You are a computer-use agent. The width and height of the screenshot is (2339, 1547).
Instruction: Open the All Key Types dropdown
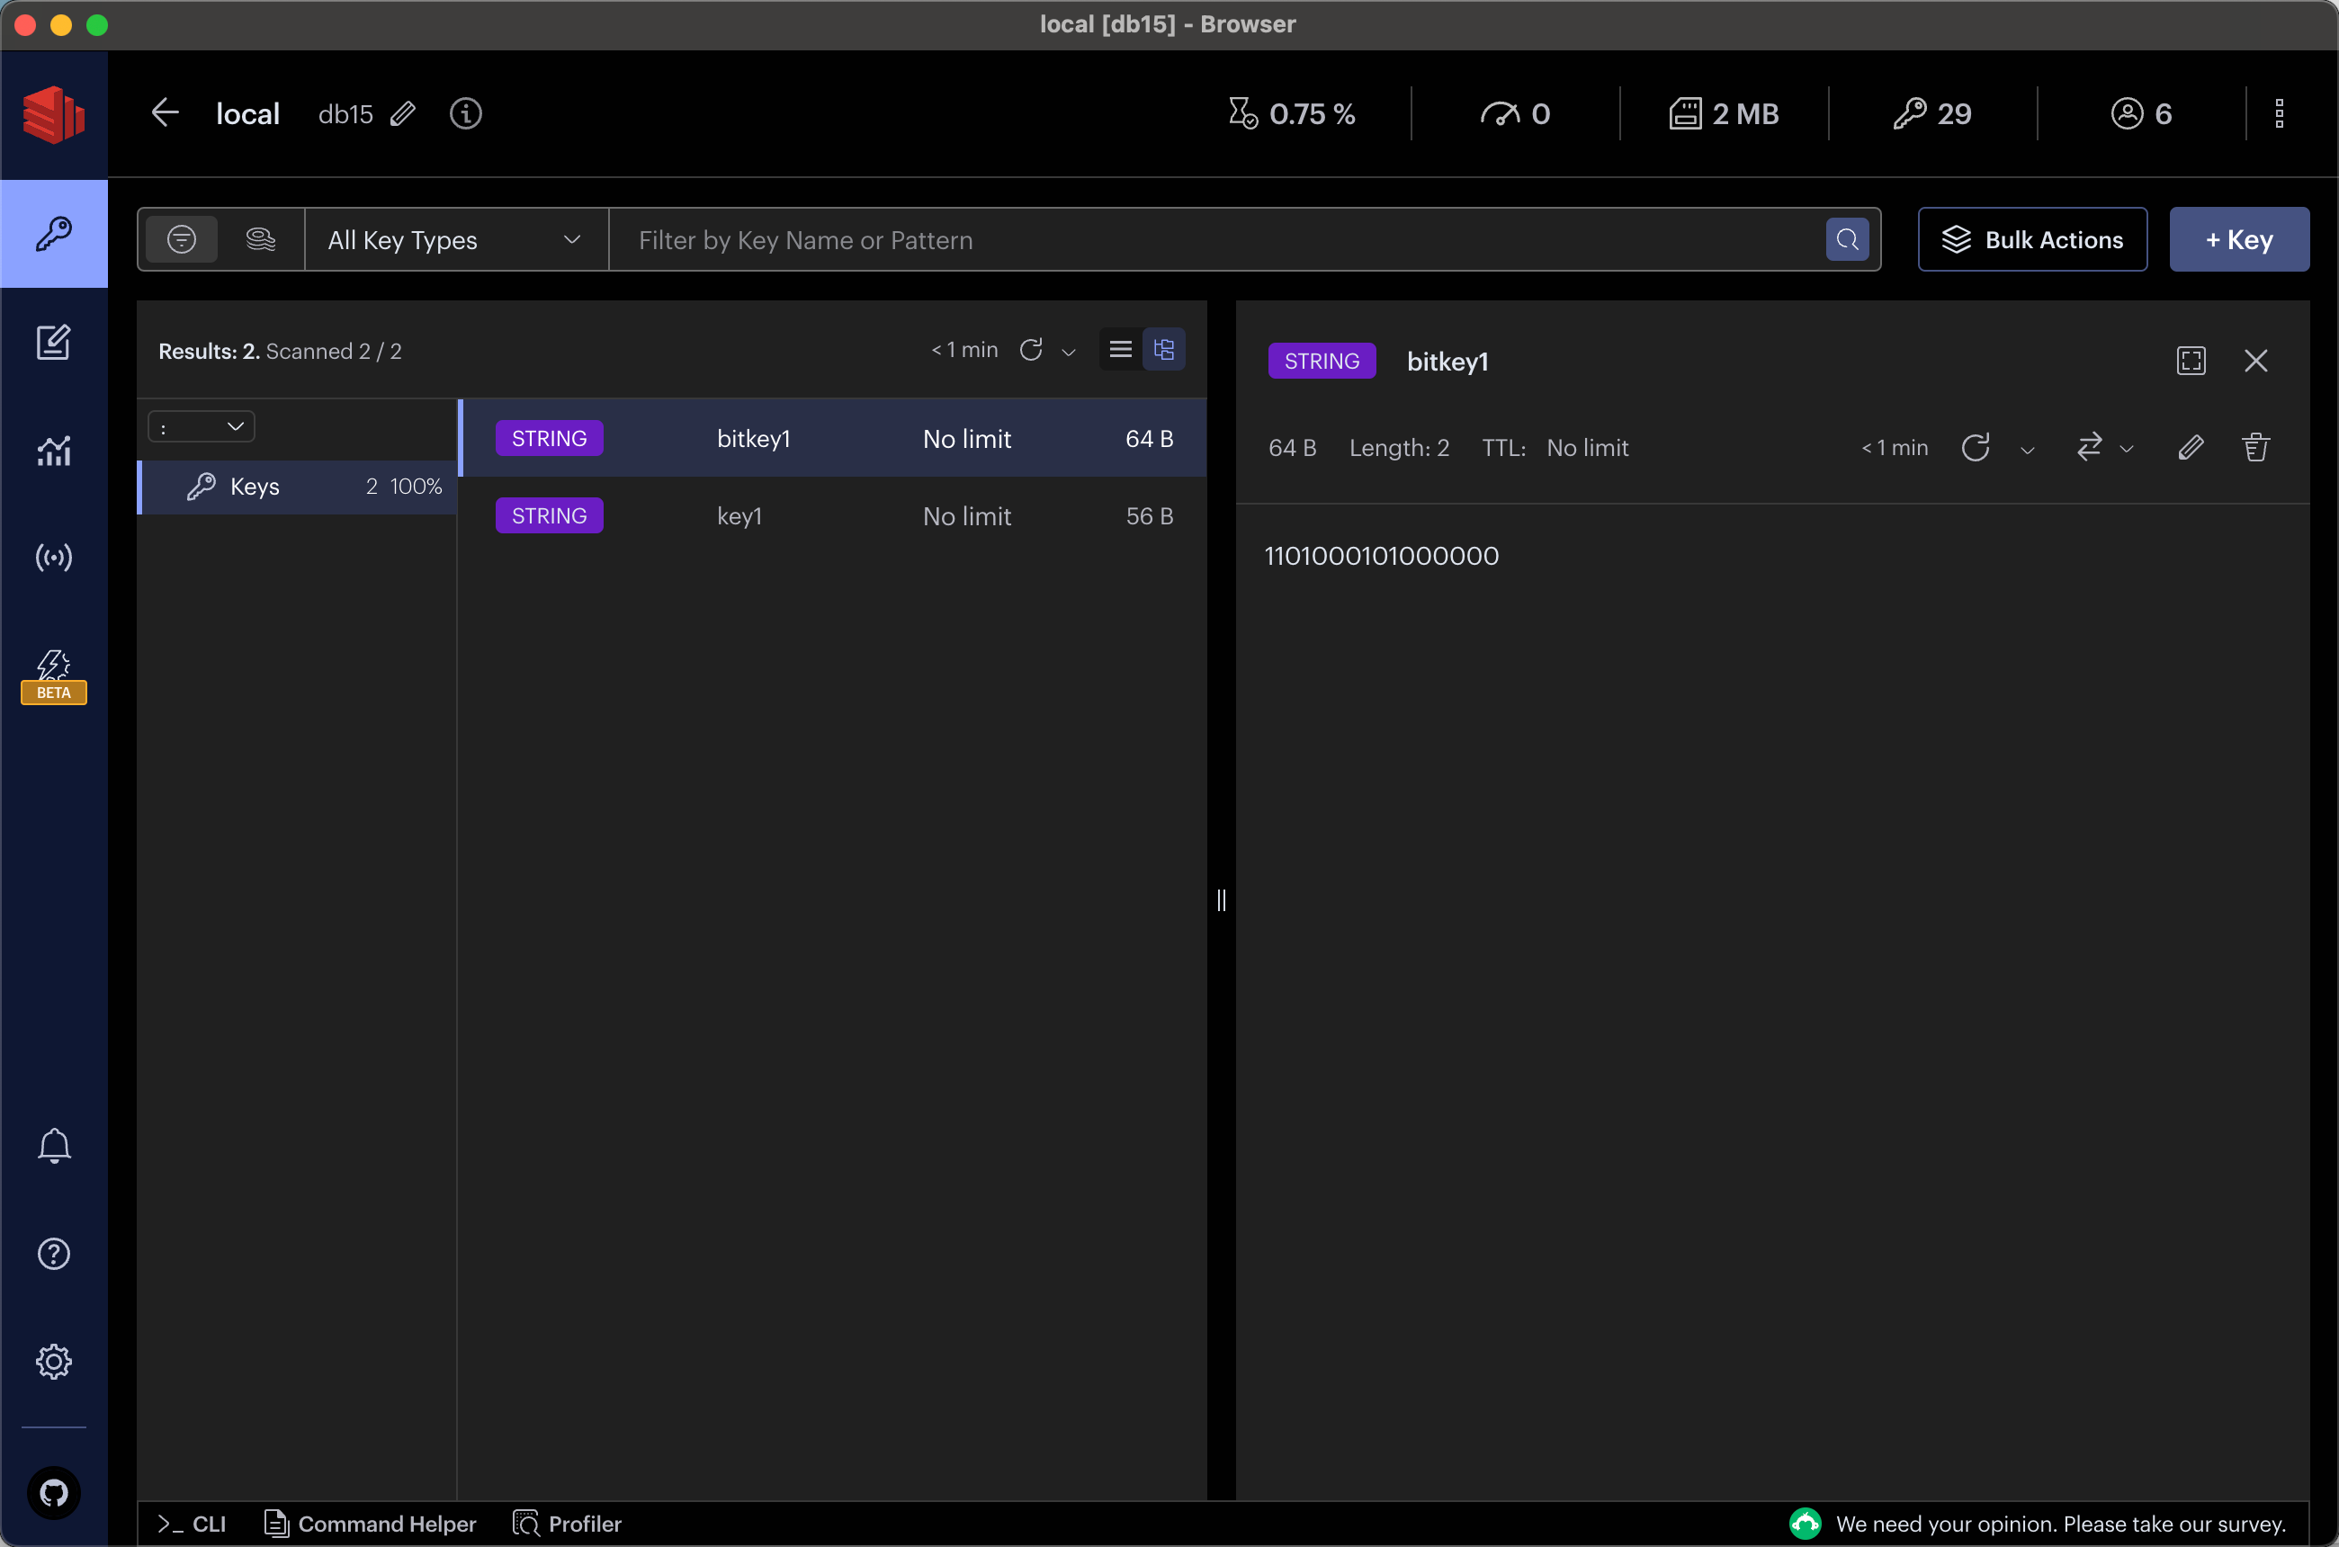point(456,240)
